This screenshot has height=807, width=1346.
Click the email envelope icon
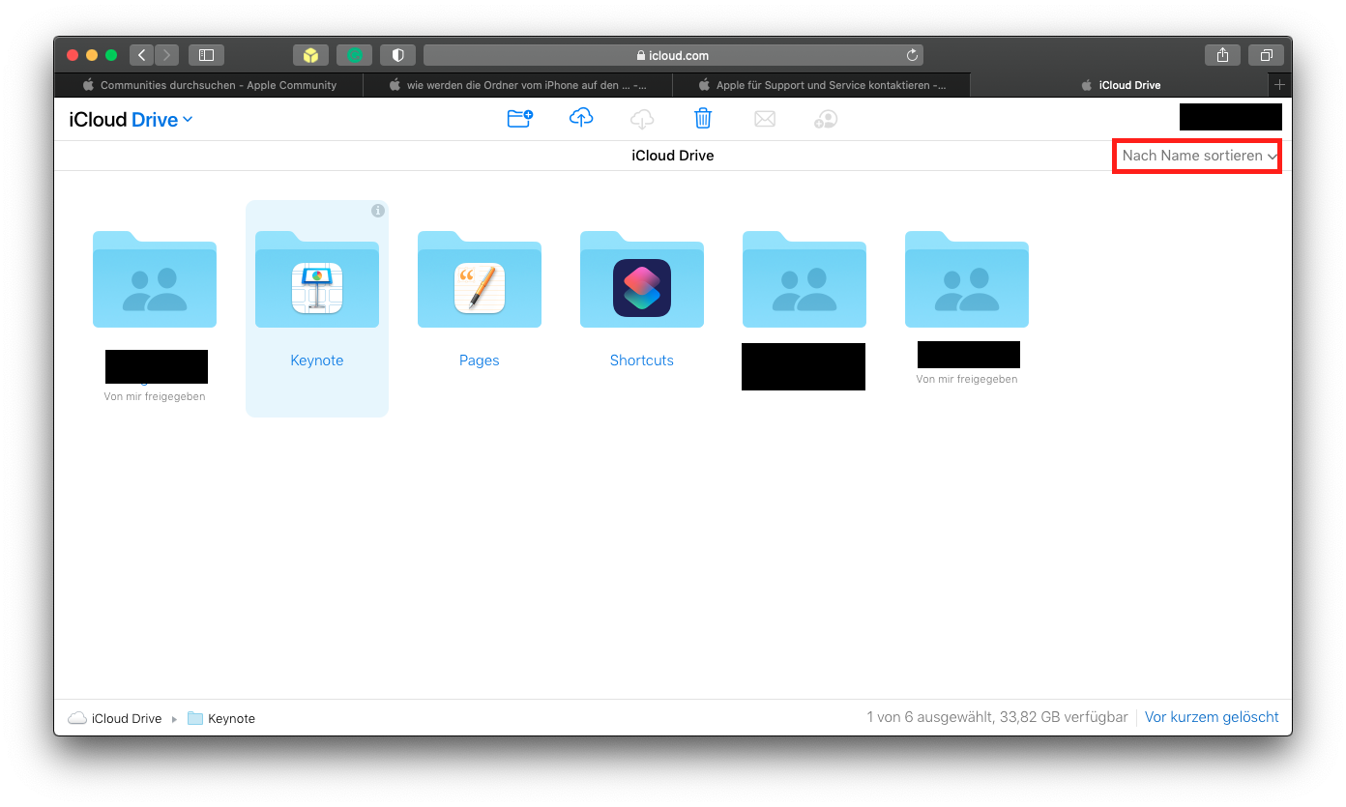[x=765, y=119]
